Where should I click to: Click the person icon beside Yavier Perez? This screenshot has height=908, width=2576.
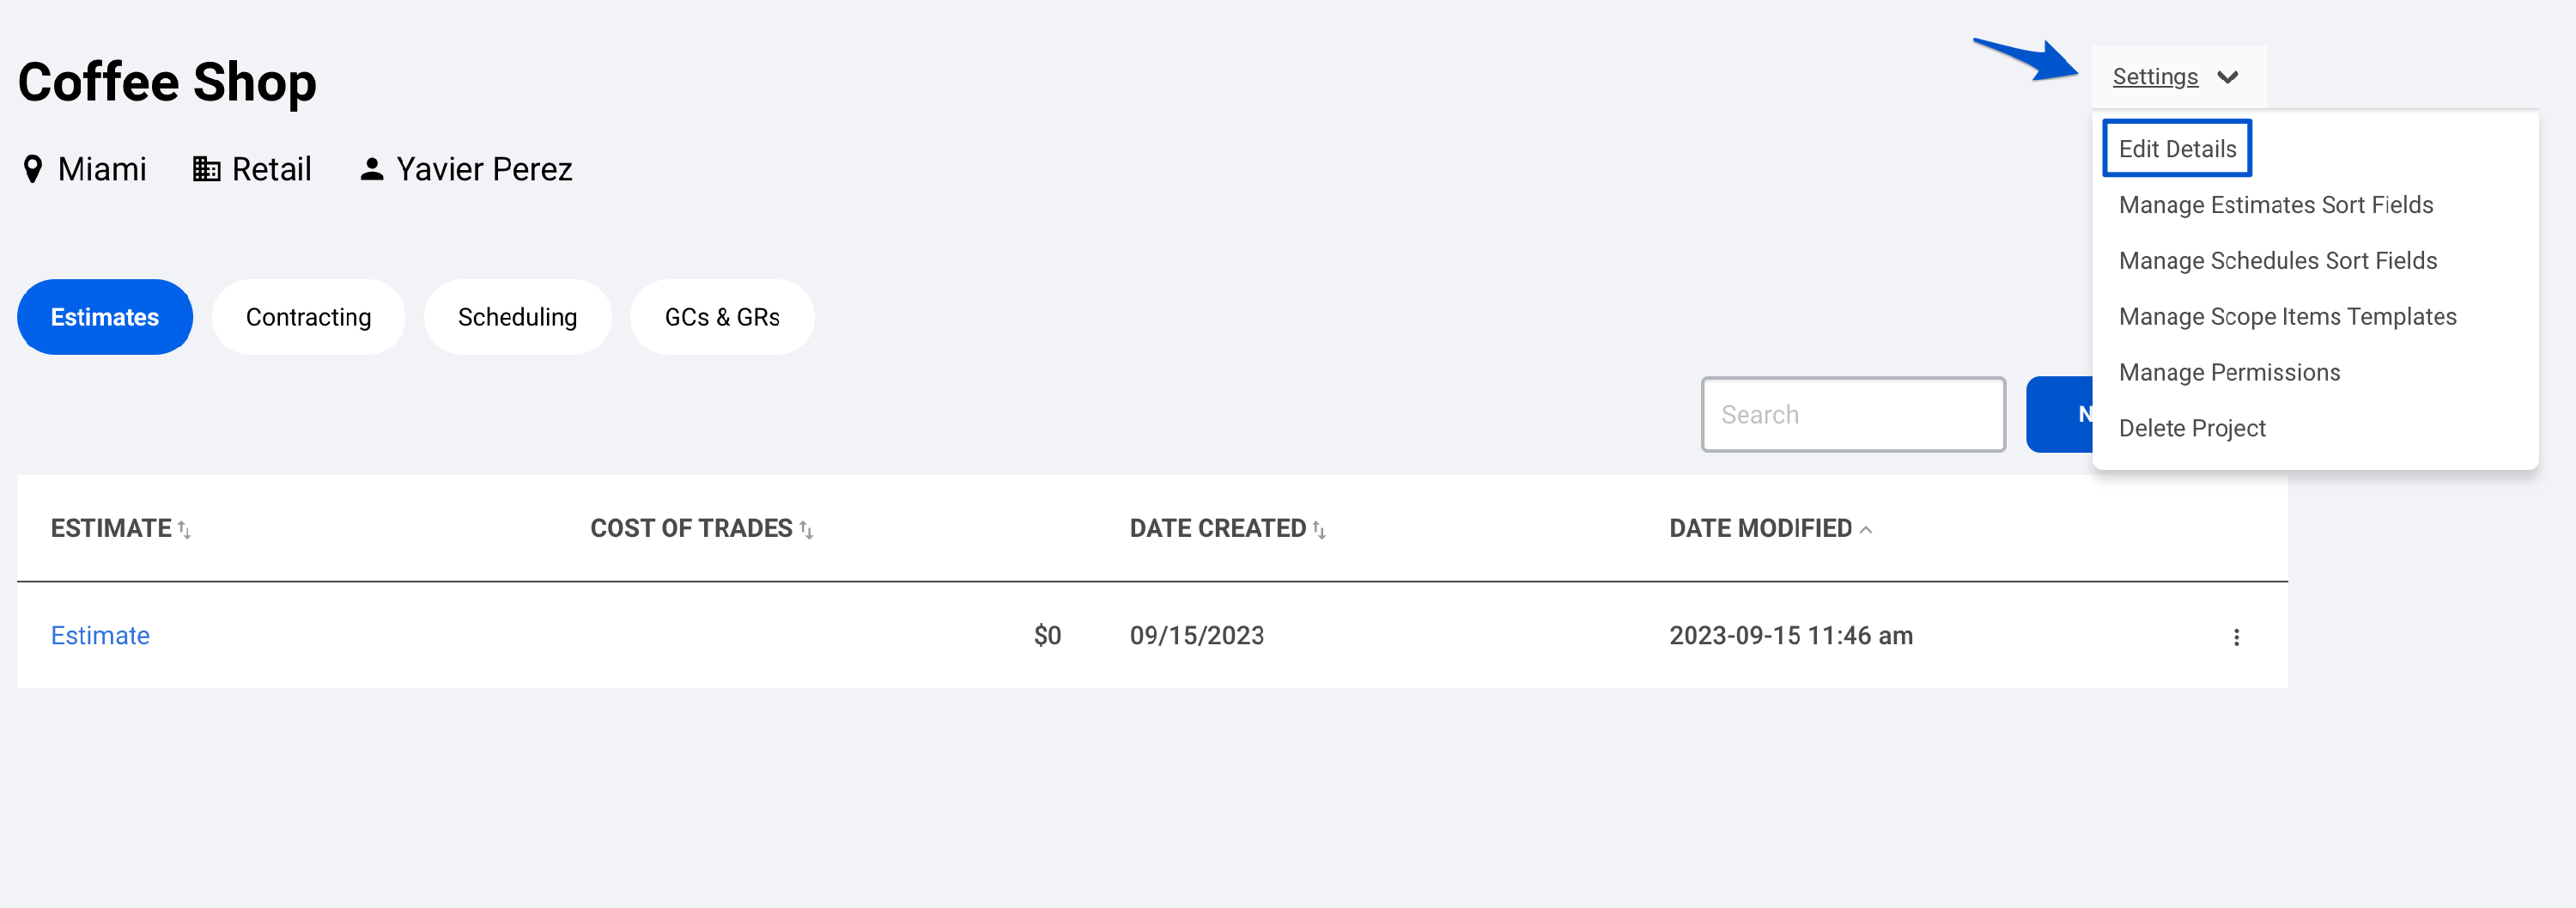[371, 168]
